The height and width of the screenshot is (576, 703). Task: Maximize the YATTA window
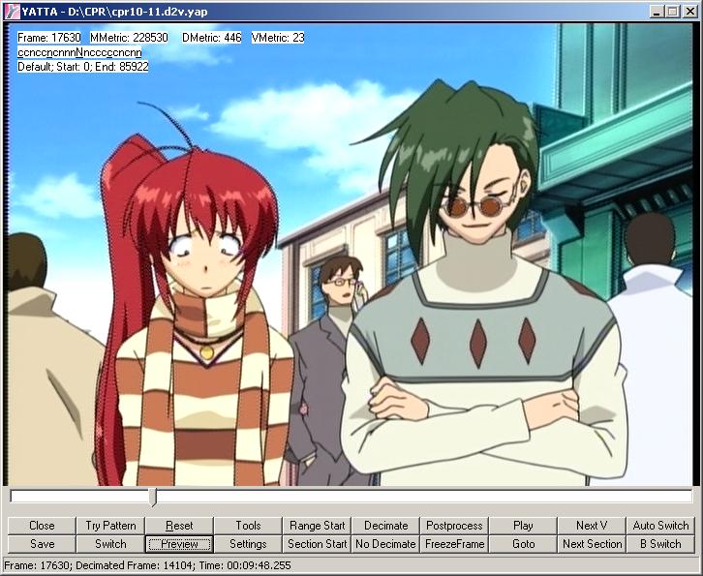pos(673,12)
